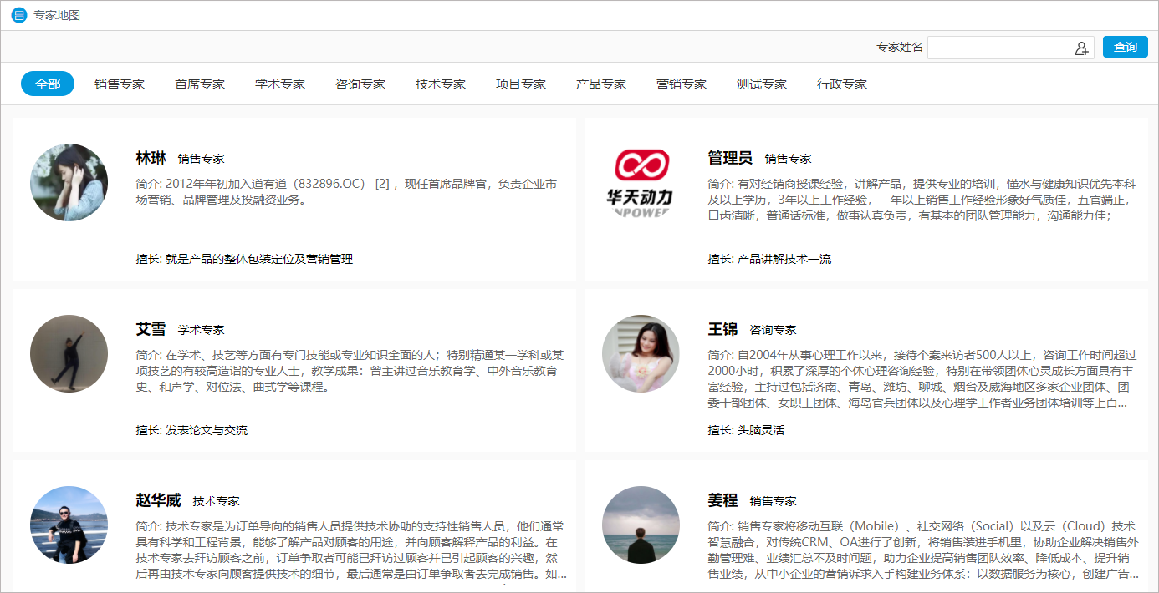The height and width of the screenshot is (593, 1159).
Task: Select the 行政专家 tab
Action: (842, 84)
